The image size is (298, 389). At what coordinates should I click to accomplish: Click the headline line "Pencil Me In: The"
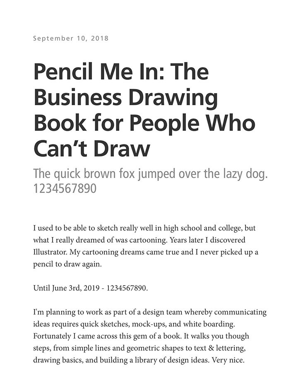[121, 72]
